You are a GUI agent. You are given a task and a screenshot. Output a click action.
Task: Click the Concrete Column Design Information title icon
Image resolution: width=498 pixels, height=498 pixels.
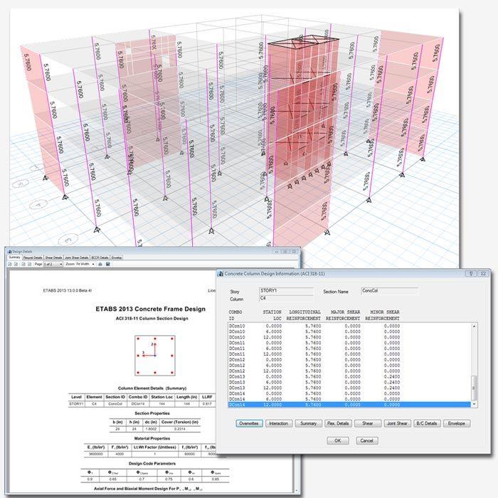[221, 273]
